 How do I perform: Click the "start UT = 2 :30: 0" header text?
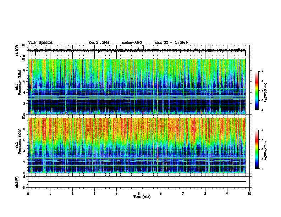tap(171, 43)
